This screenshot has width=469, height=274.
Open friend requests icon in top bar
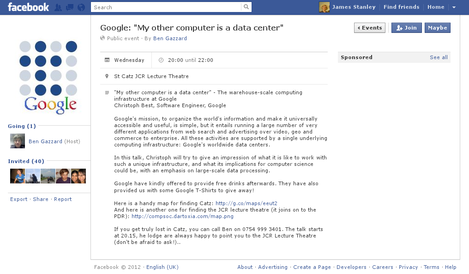tap(58, 7)
